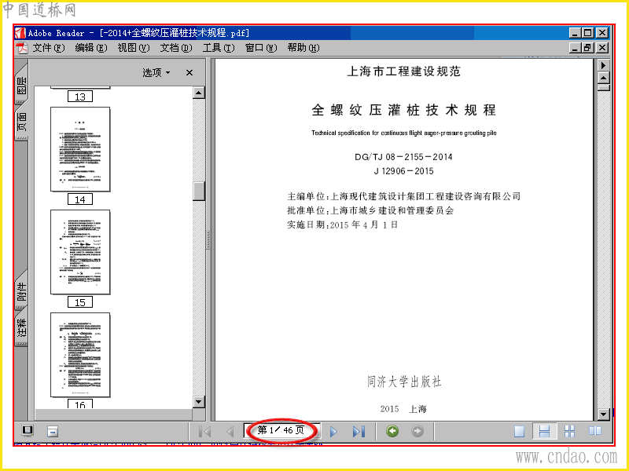This screenshot has height=471, width=629.
Task: Select single page layout icon
Action: 520,431
